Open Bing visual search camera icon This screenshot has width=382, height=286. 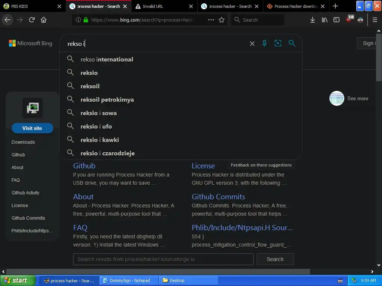click(278, 43)
